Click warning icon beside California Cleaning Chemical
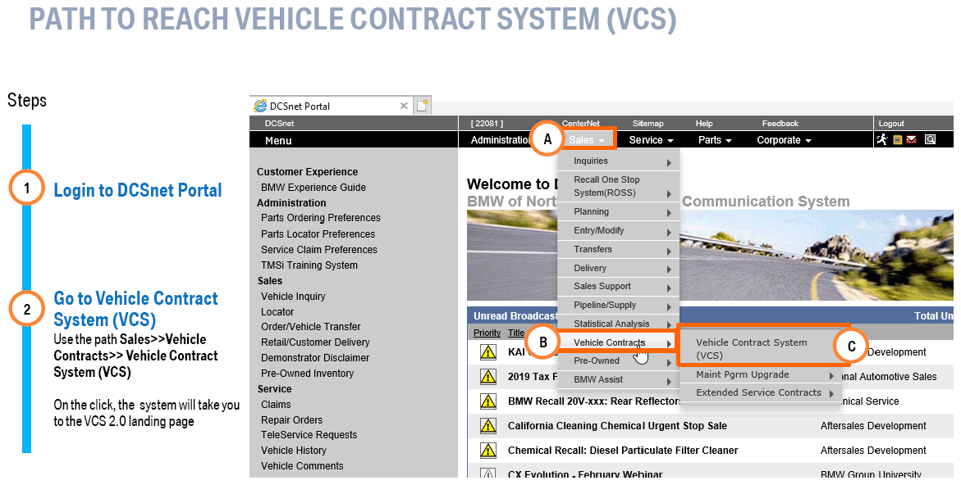 tap(488, 426)
